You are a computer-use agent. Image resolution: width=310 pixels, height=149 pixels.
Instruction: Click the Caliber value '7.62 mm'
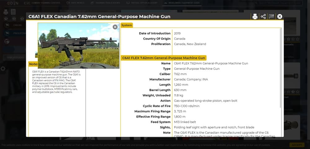click(180, 74)
